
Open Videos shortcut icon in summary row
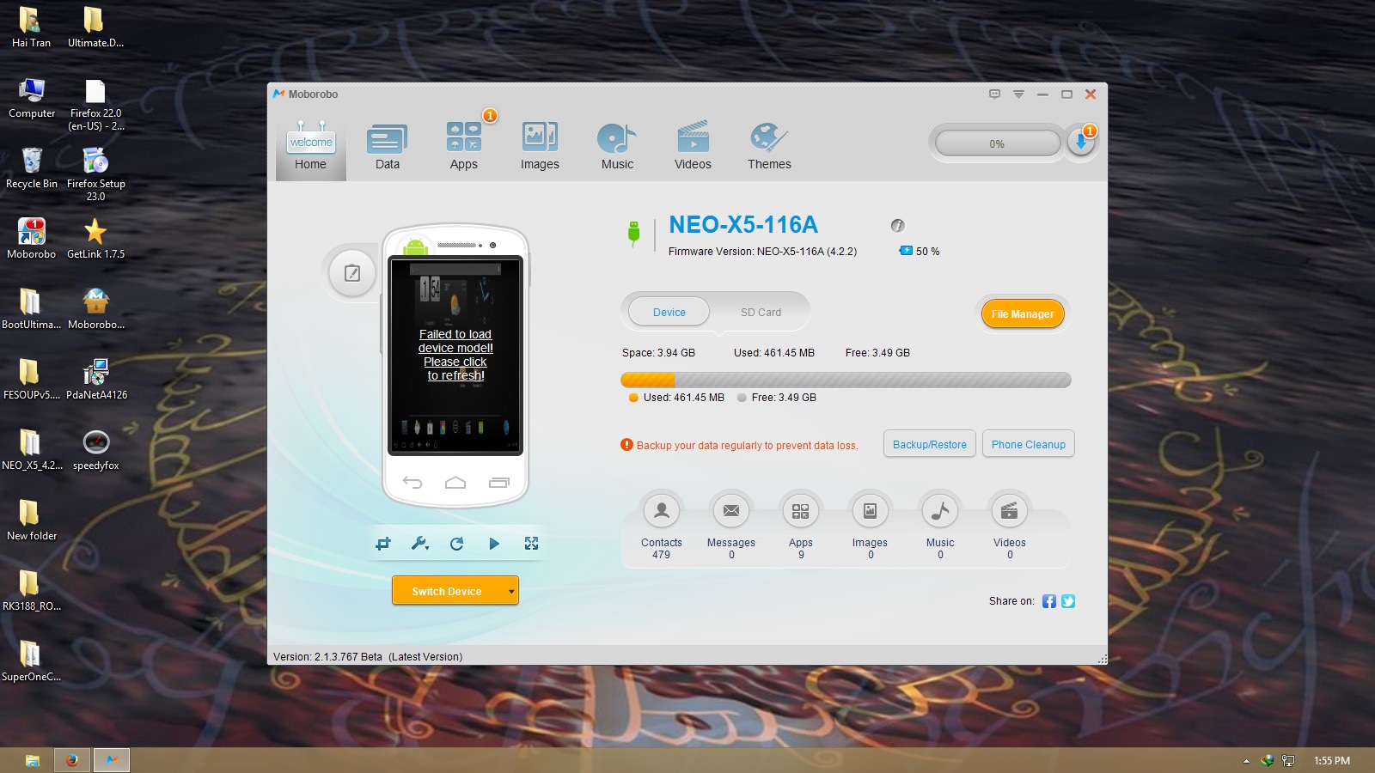[1010, 511]
